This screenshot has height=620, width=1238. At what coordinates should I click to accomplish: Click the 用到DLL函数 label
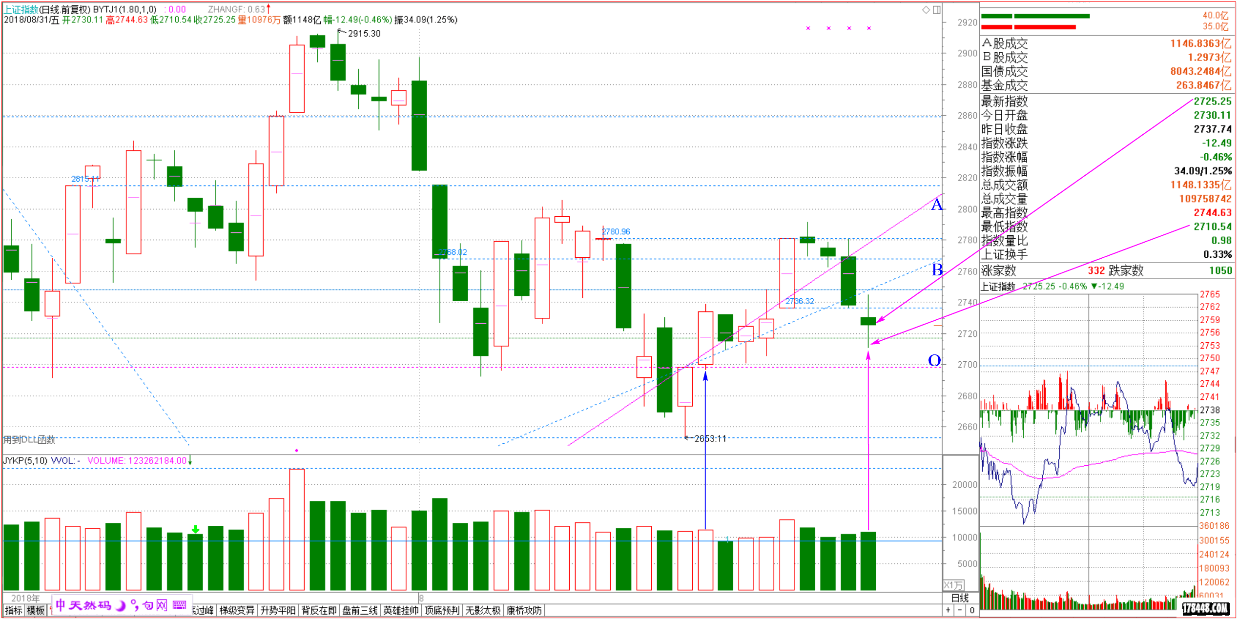coord(29,440)
